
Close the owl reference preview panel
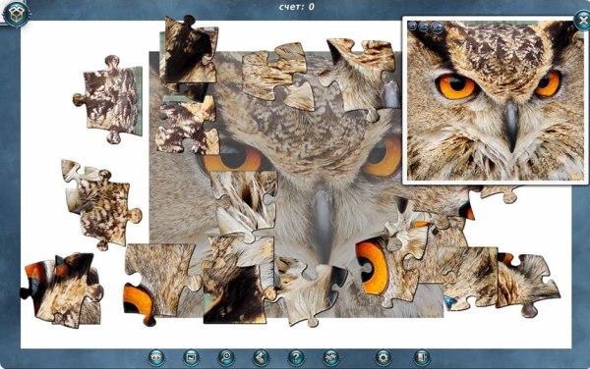coord(582,20)
